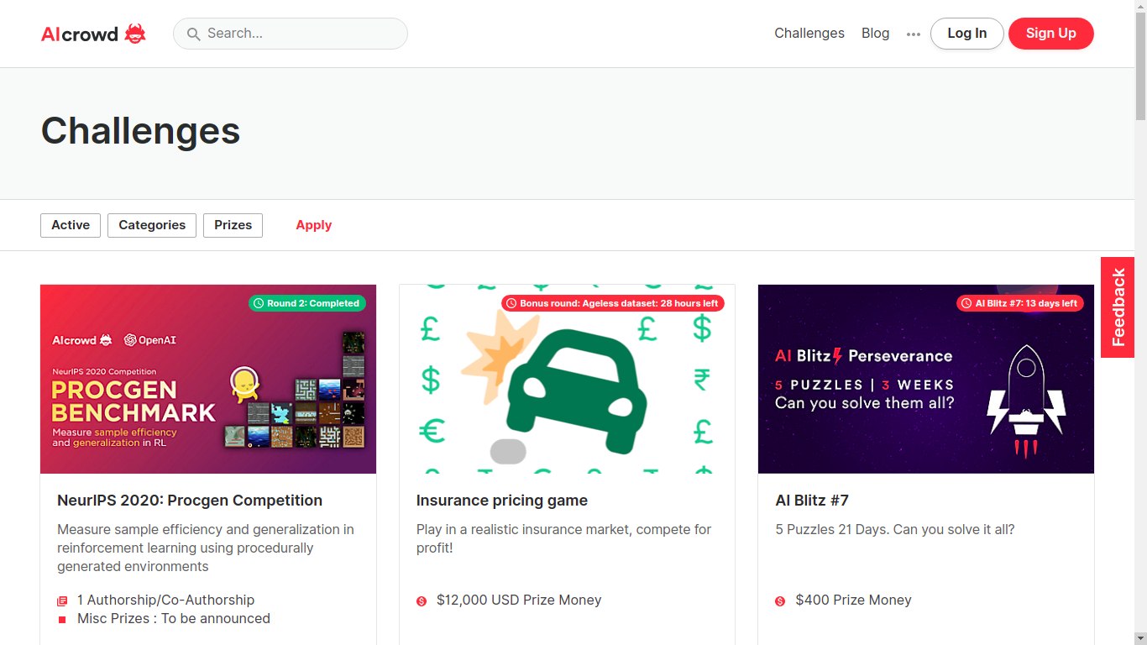Viewport: 1147px width, 645px height.
Task: Click the page vertical scrollbar thumb
Action: 1140,67
